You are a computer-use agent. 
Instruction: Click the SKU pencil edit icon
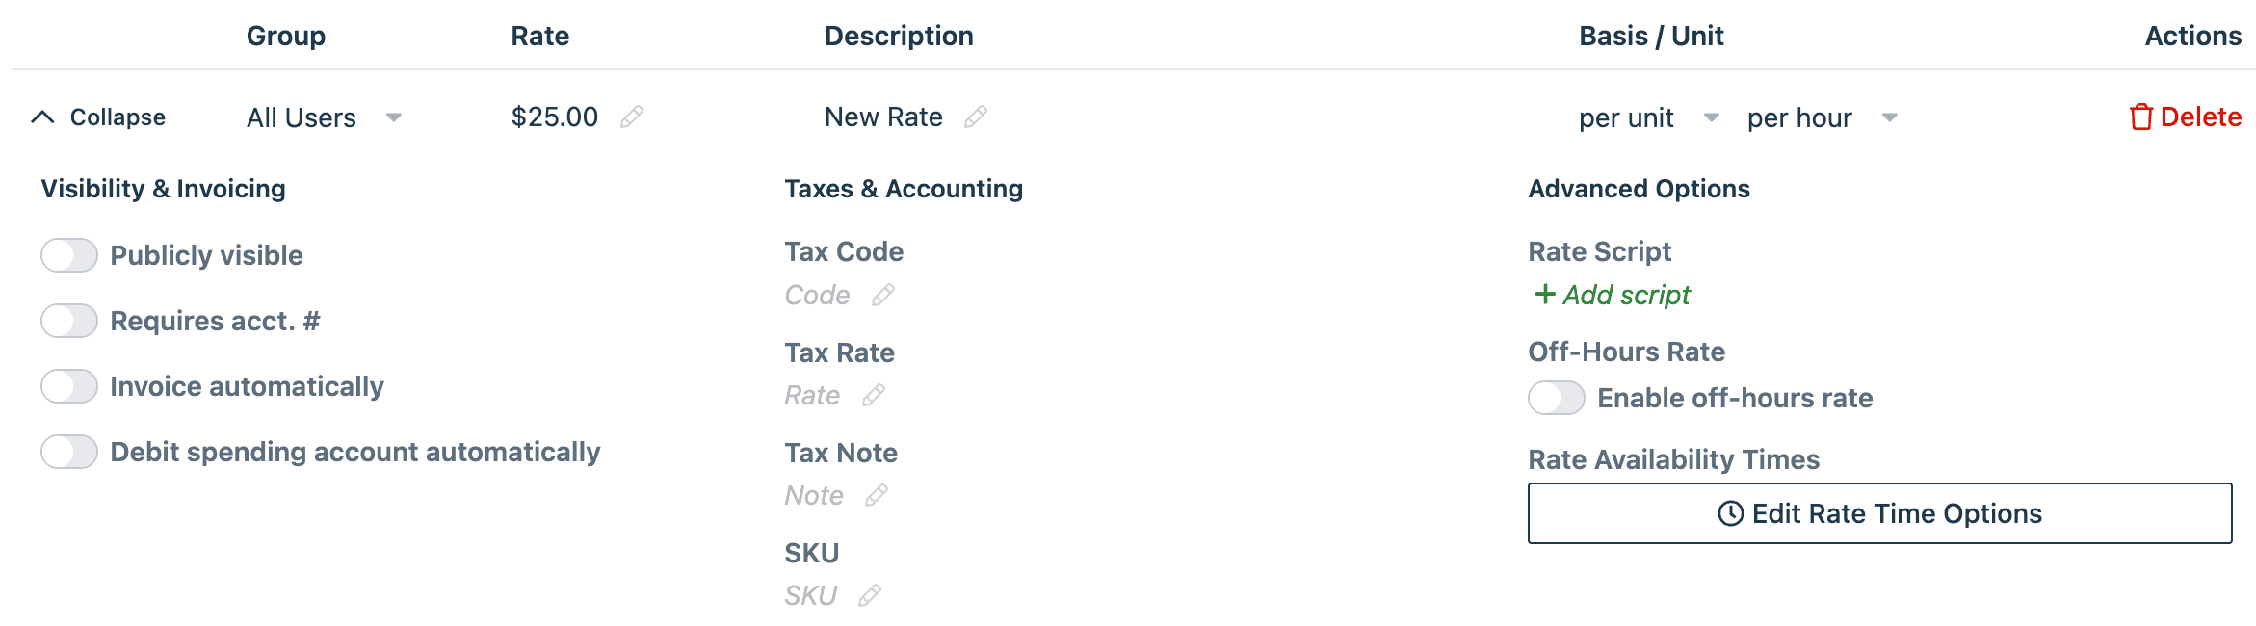[x=873, y=595]
